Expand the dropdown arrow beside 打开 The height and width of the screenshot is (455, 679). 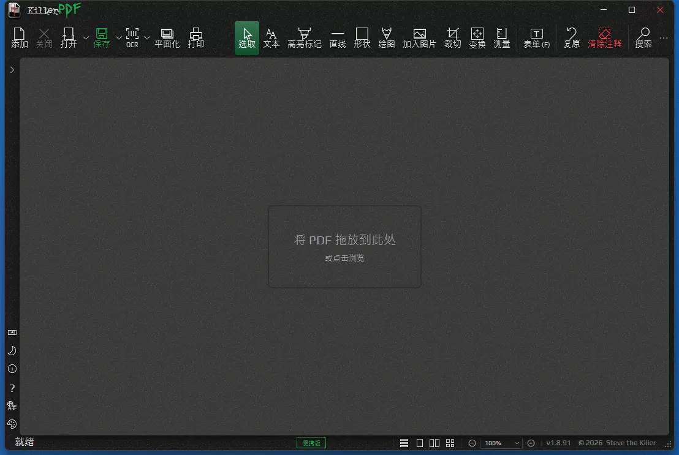click(x=86, y=38)
